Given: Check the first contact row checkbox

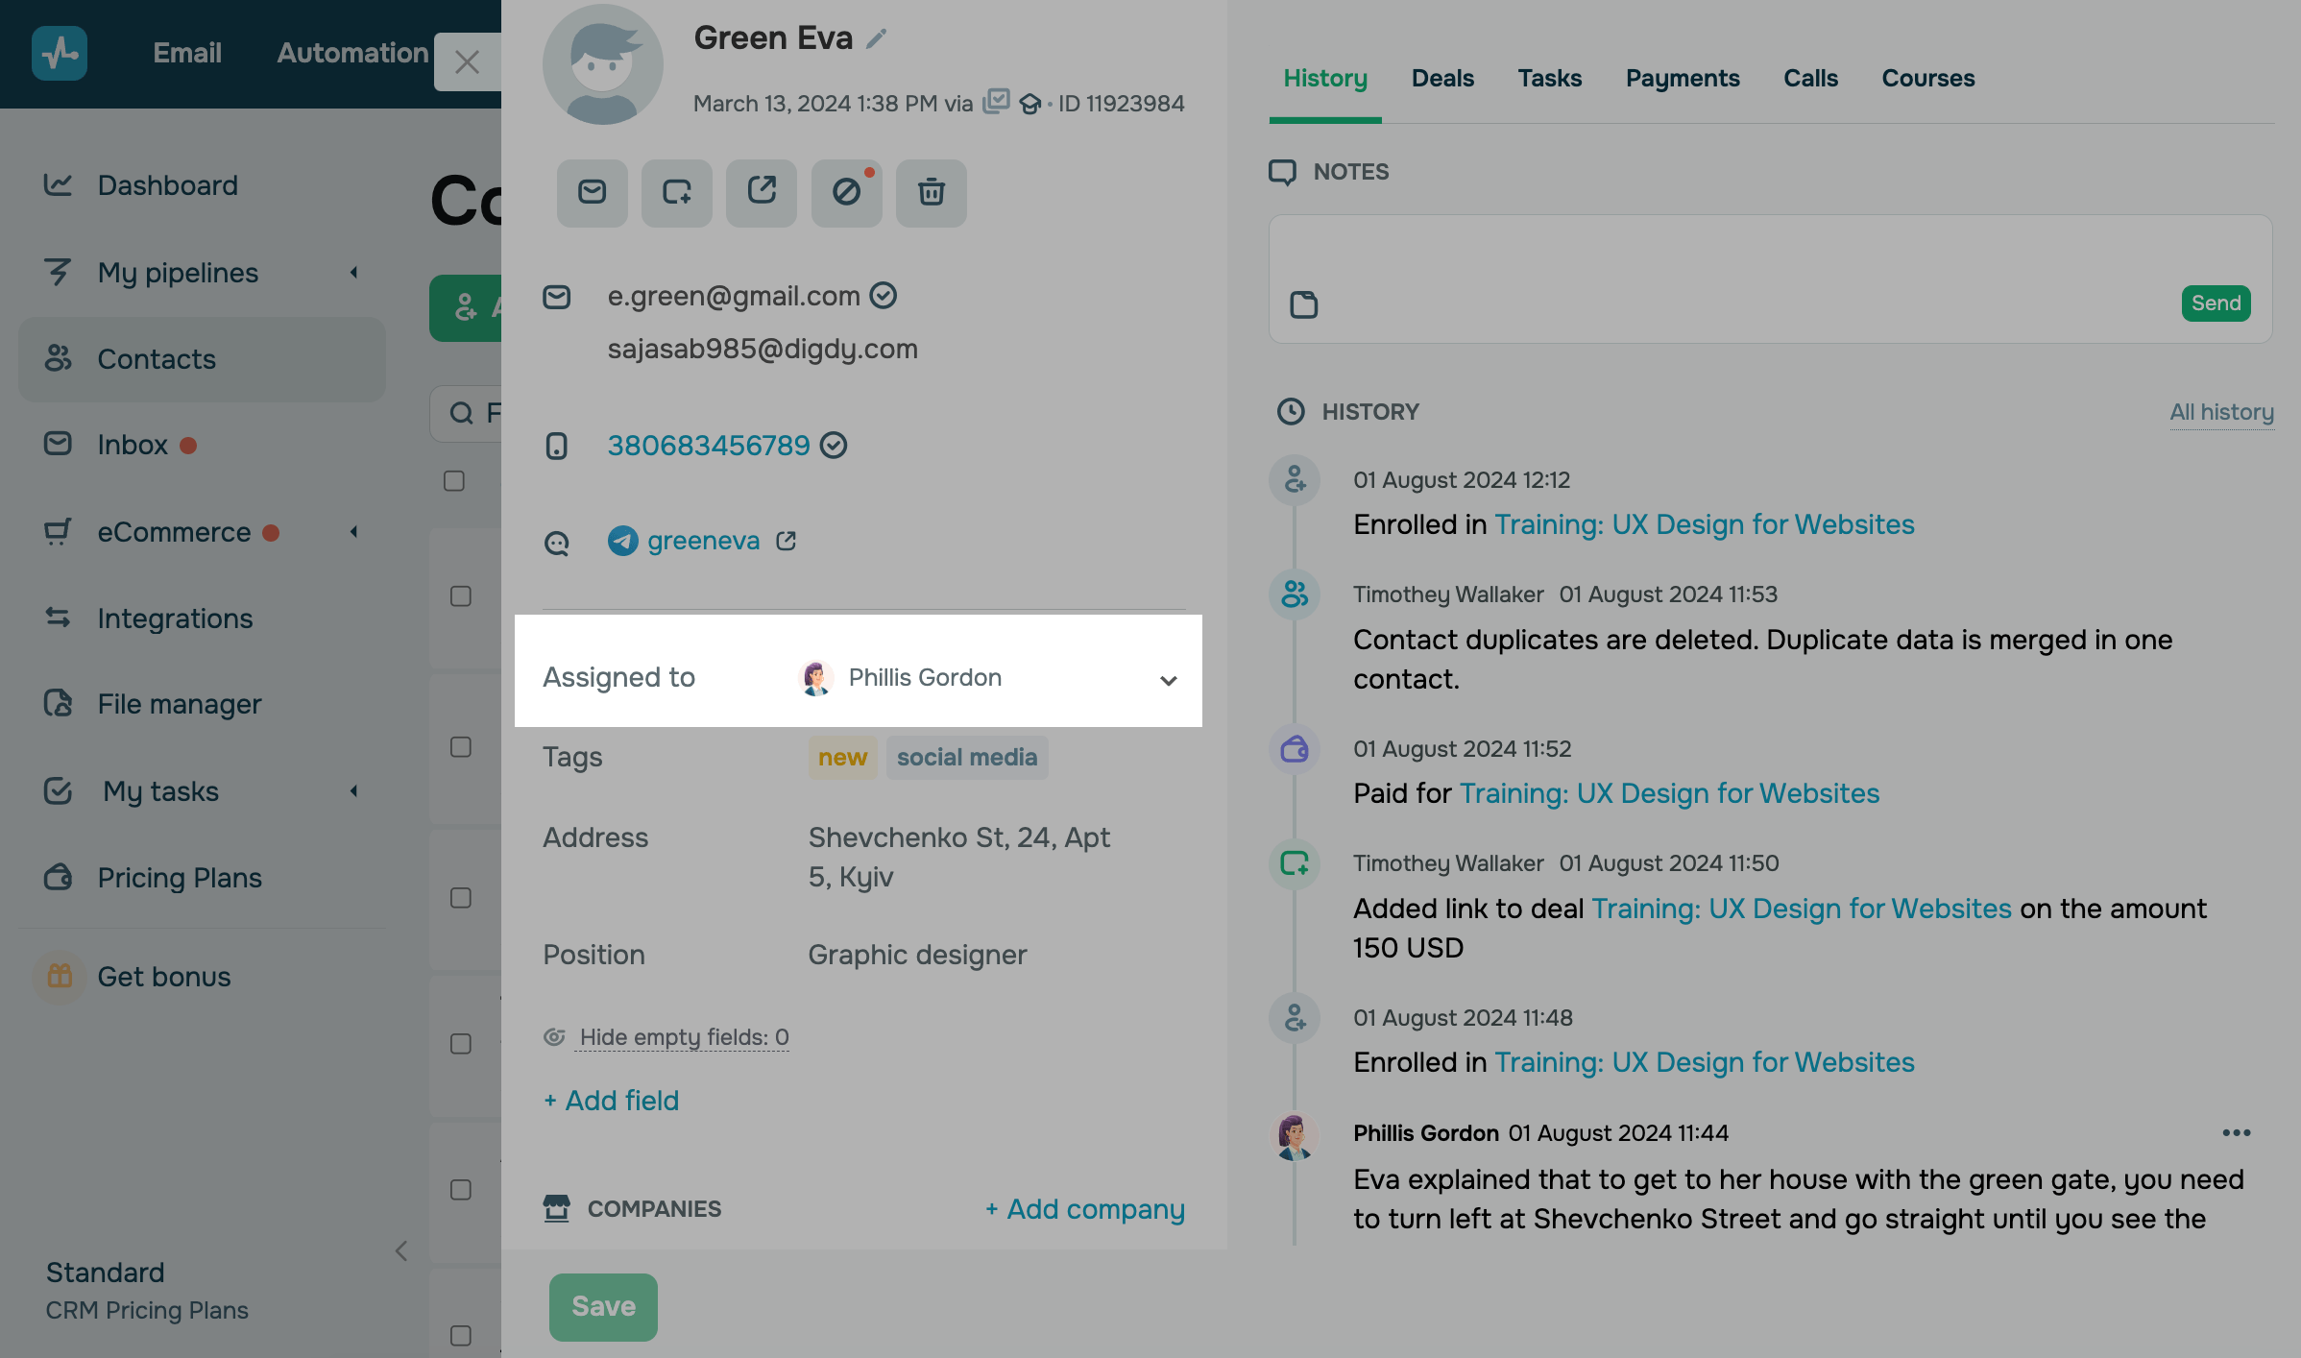Looking at the screenshot, I should tap(461, 596).
